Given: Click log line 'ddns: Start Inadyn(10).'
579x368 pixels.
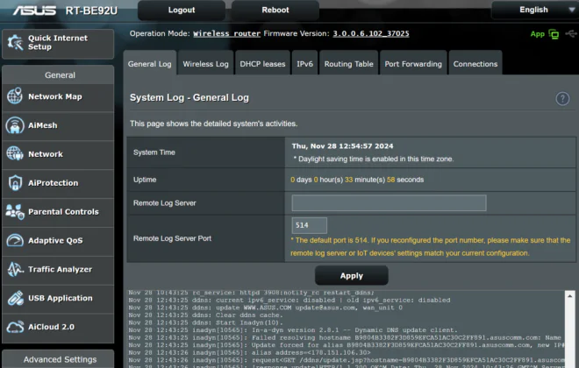Looking at the screenshot, I should coord(205,322).
